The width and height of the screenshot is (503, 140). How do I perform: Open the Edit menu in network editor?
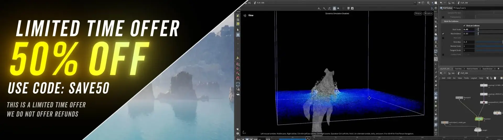pyautogui.click(x=449, y=78)
